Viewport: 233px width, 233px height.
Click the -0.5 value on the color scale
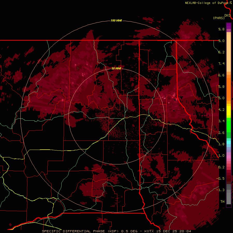click(220, 179)
